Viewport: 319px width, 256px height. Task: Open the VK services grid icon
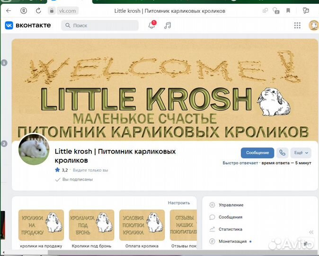297,26
